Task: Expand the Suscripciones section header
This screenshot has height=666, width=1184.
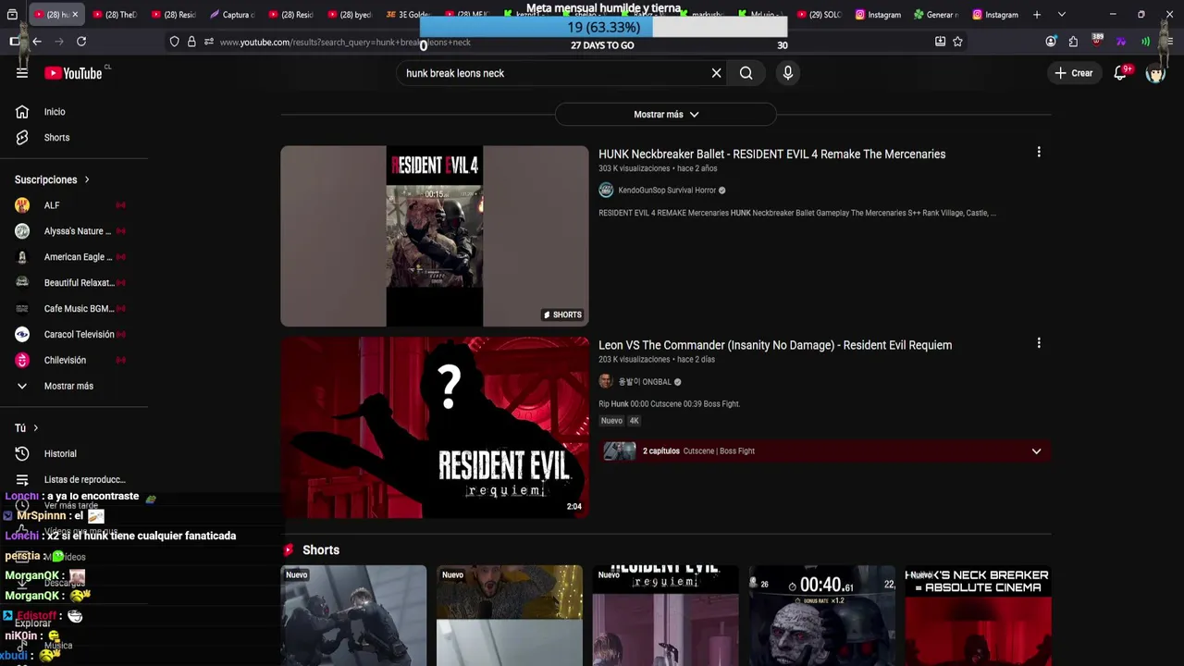Action: tap(52, 179)
